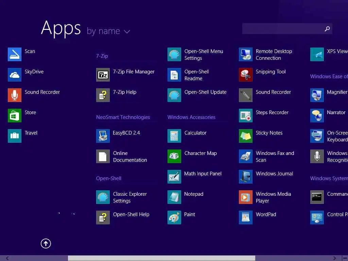Click the 7-Zip group header
348x261 pixels.
click(x=102, y=56)
